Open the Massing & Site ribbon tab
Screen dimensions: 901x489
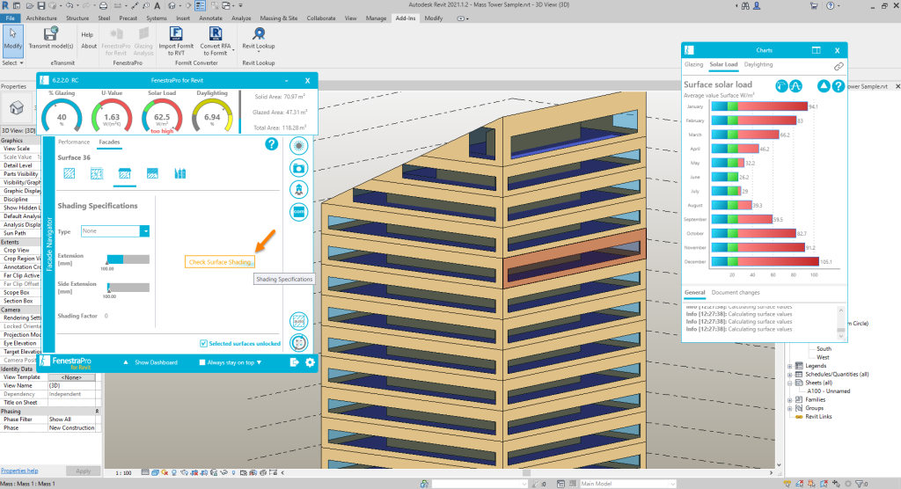(x=279, y=18)
